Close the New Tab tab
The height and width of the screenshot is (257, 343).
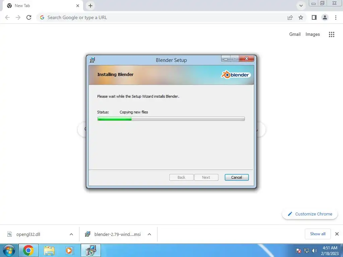[x=78, y=6]
